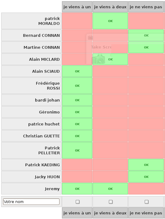
Task: Tick the 'je ne viens pas' checkbox
Action: (x=147, y=202)
